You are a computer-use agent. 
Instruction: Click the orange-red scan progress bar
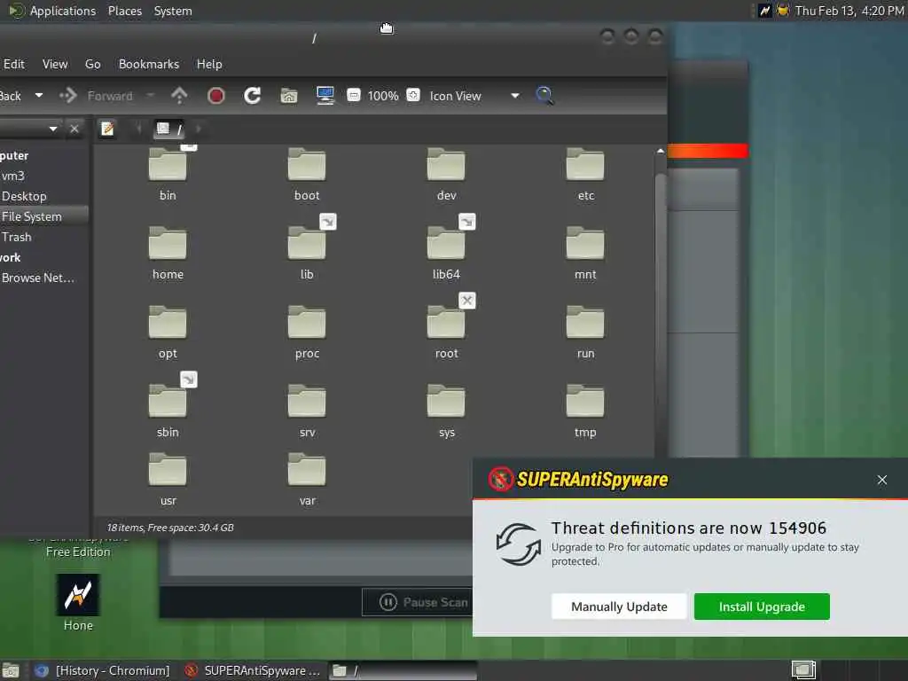pos(708,151)
